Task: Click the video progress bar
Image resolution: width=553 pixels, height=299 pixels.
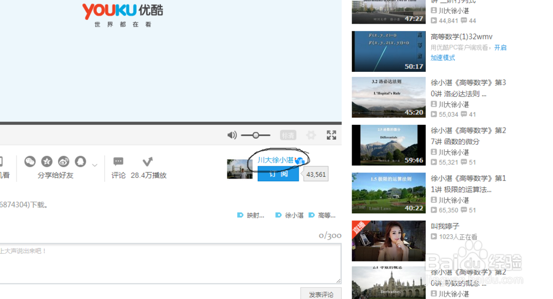Action: point(171,123)
